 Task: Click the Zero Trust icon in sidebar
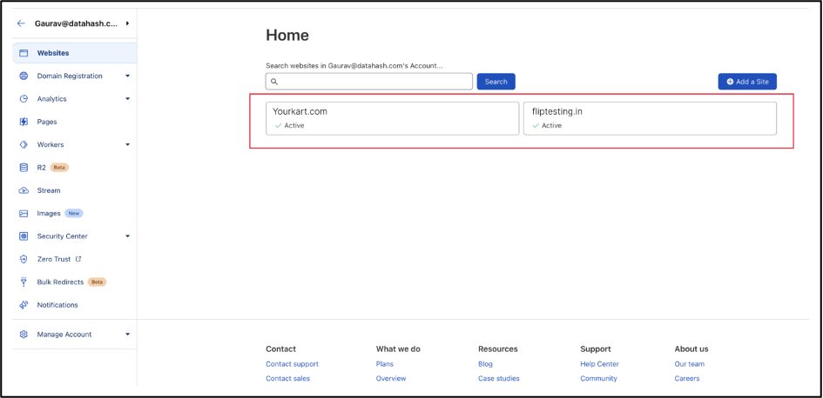coord(24,259)
